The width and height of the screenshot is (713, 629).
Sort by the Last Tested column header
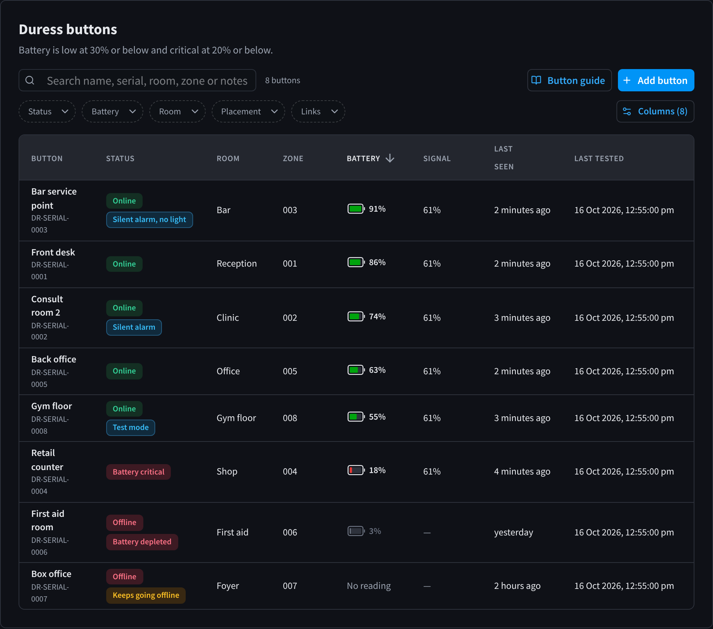coord(599,159)
